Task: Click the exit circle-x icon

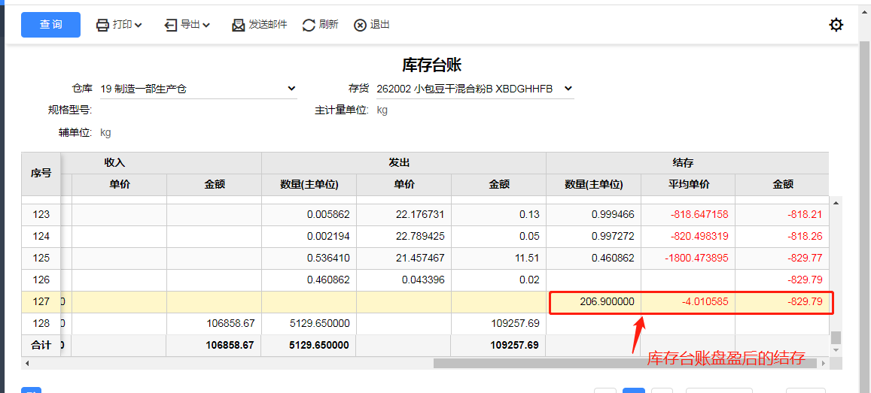Action: 360,25
